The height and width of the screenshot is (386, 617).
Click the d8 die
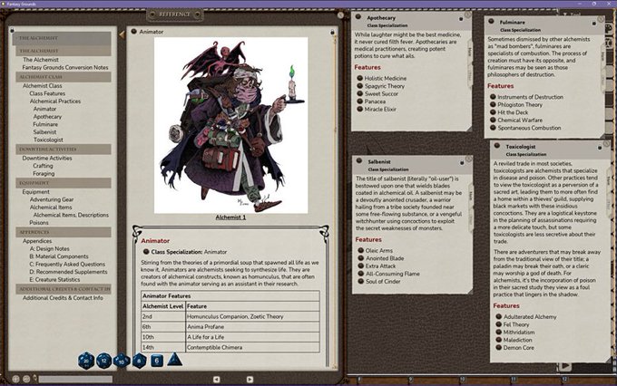pyautogui.click(x=140, y=361)
